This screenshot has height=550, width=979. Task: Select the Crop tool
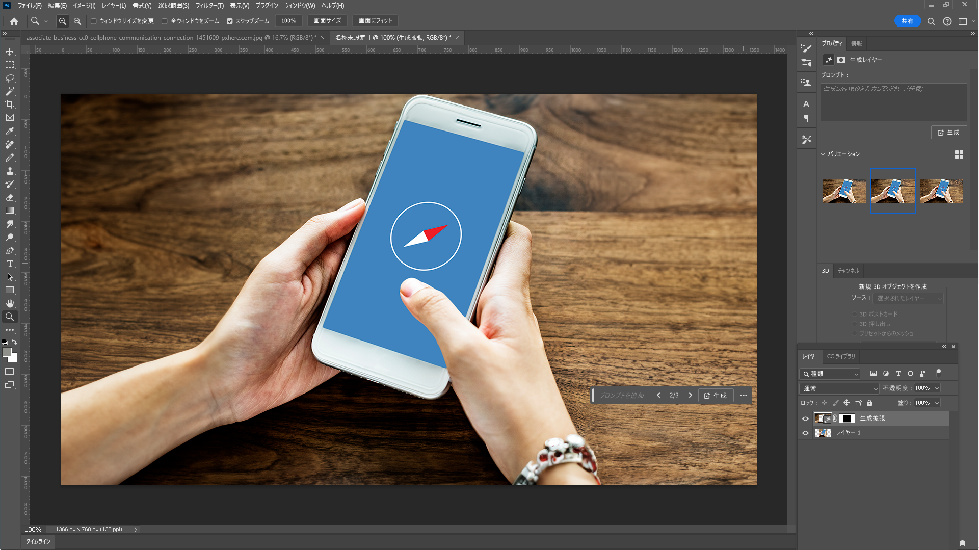[10, 104]
